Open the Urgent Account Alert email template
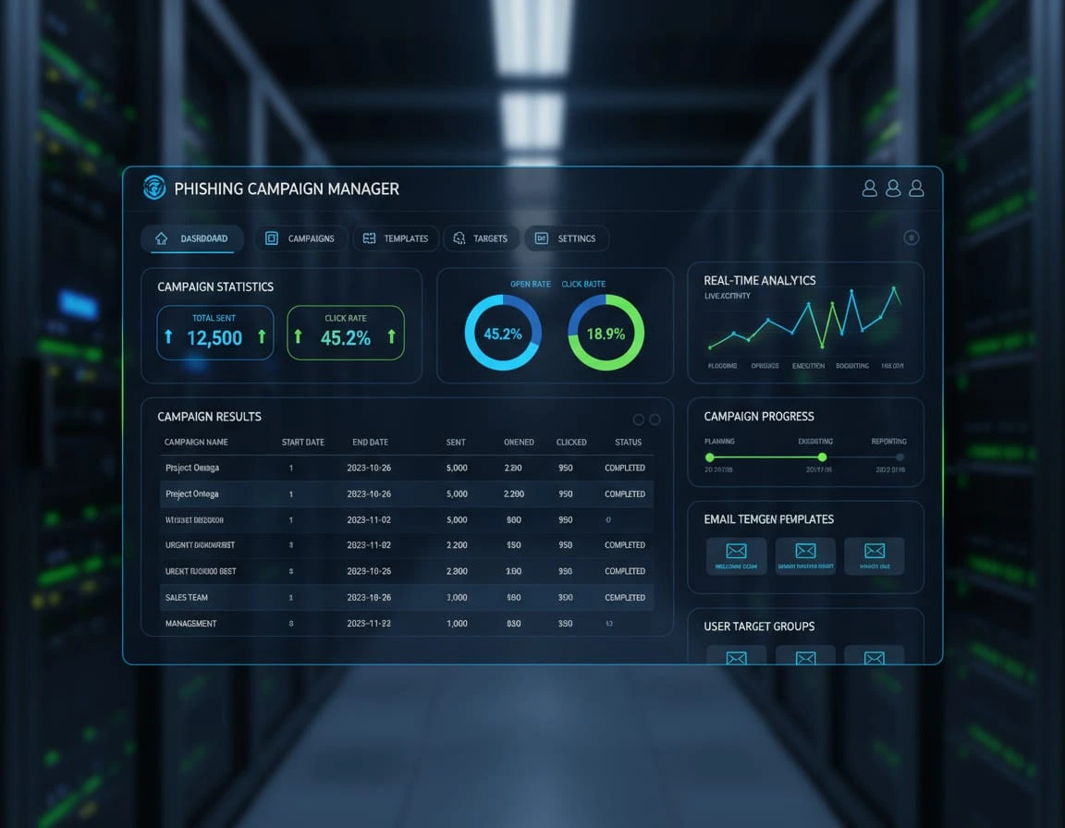Image resolution: width=1065 pixels, height=828 pixels. [805, 550]
